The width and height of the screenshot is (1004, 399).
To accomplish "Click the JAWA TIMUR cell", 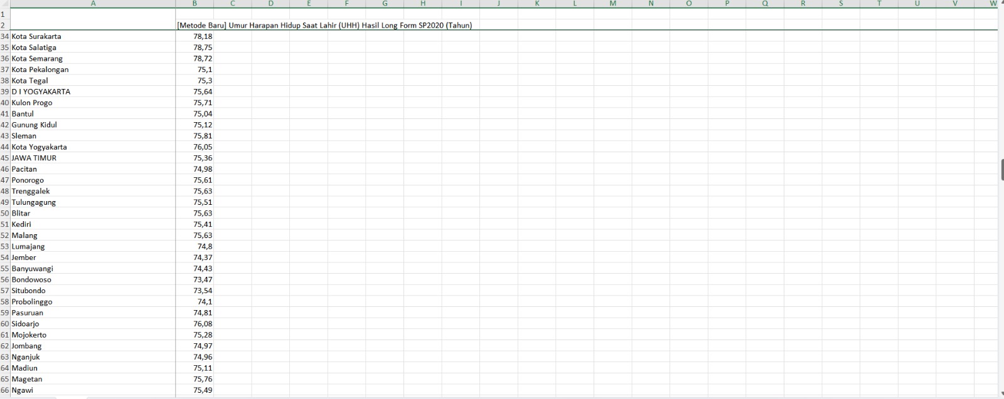I will [x=93, y=158].
